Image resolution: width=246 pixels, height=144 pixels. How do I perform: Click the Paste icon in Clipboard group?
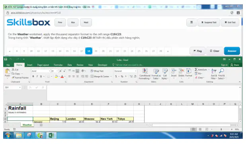pos(7,71)
